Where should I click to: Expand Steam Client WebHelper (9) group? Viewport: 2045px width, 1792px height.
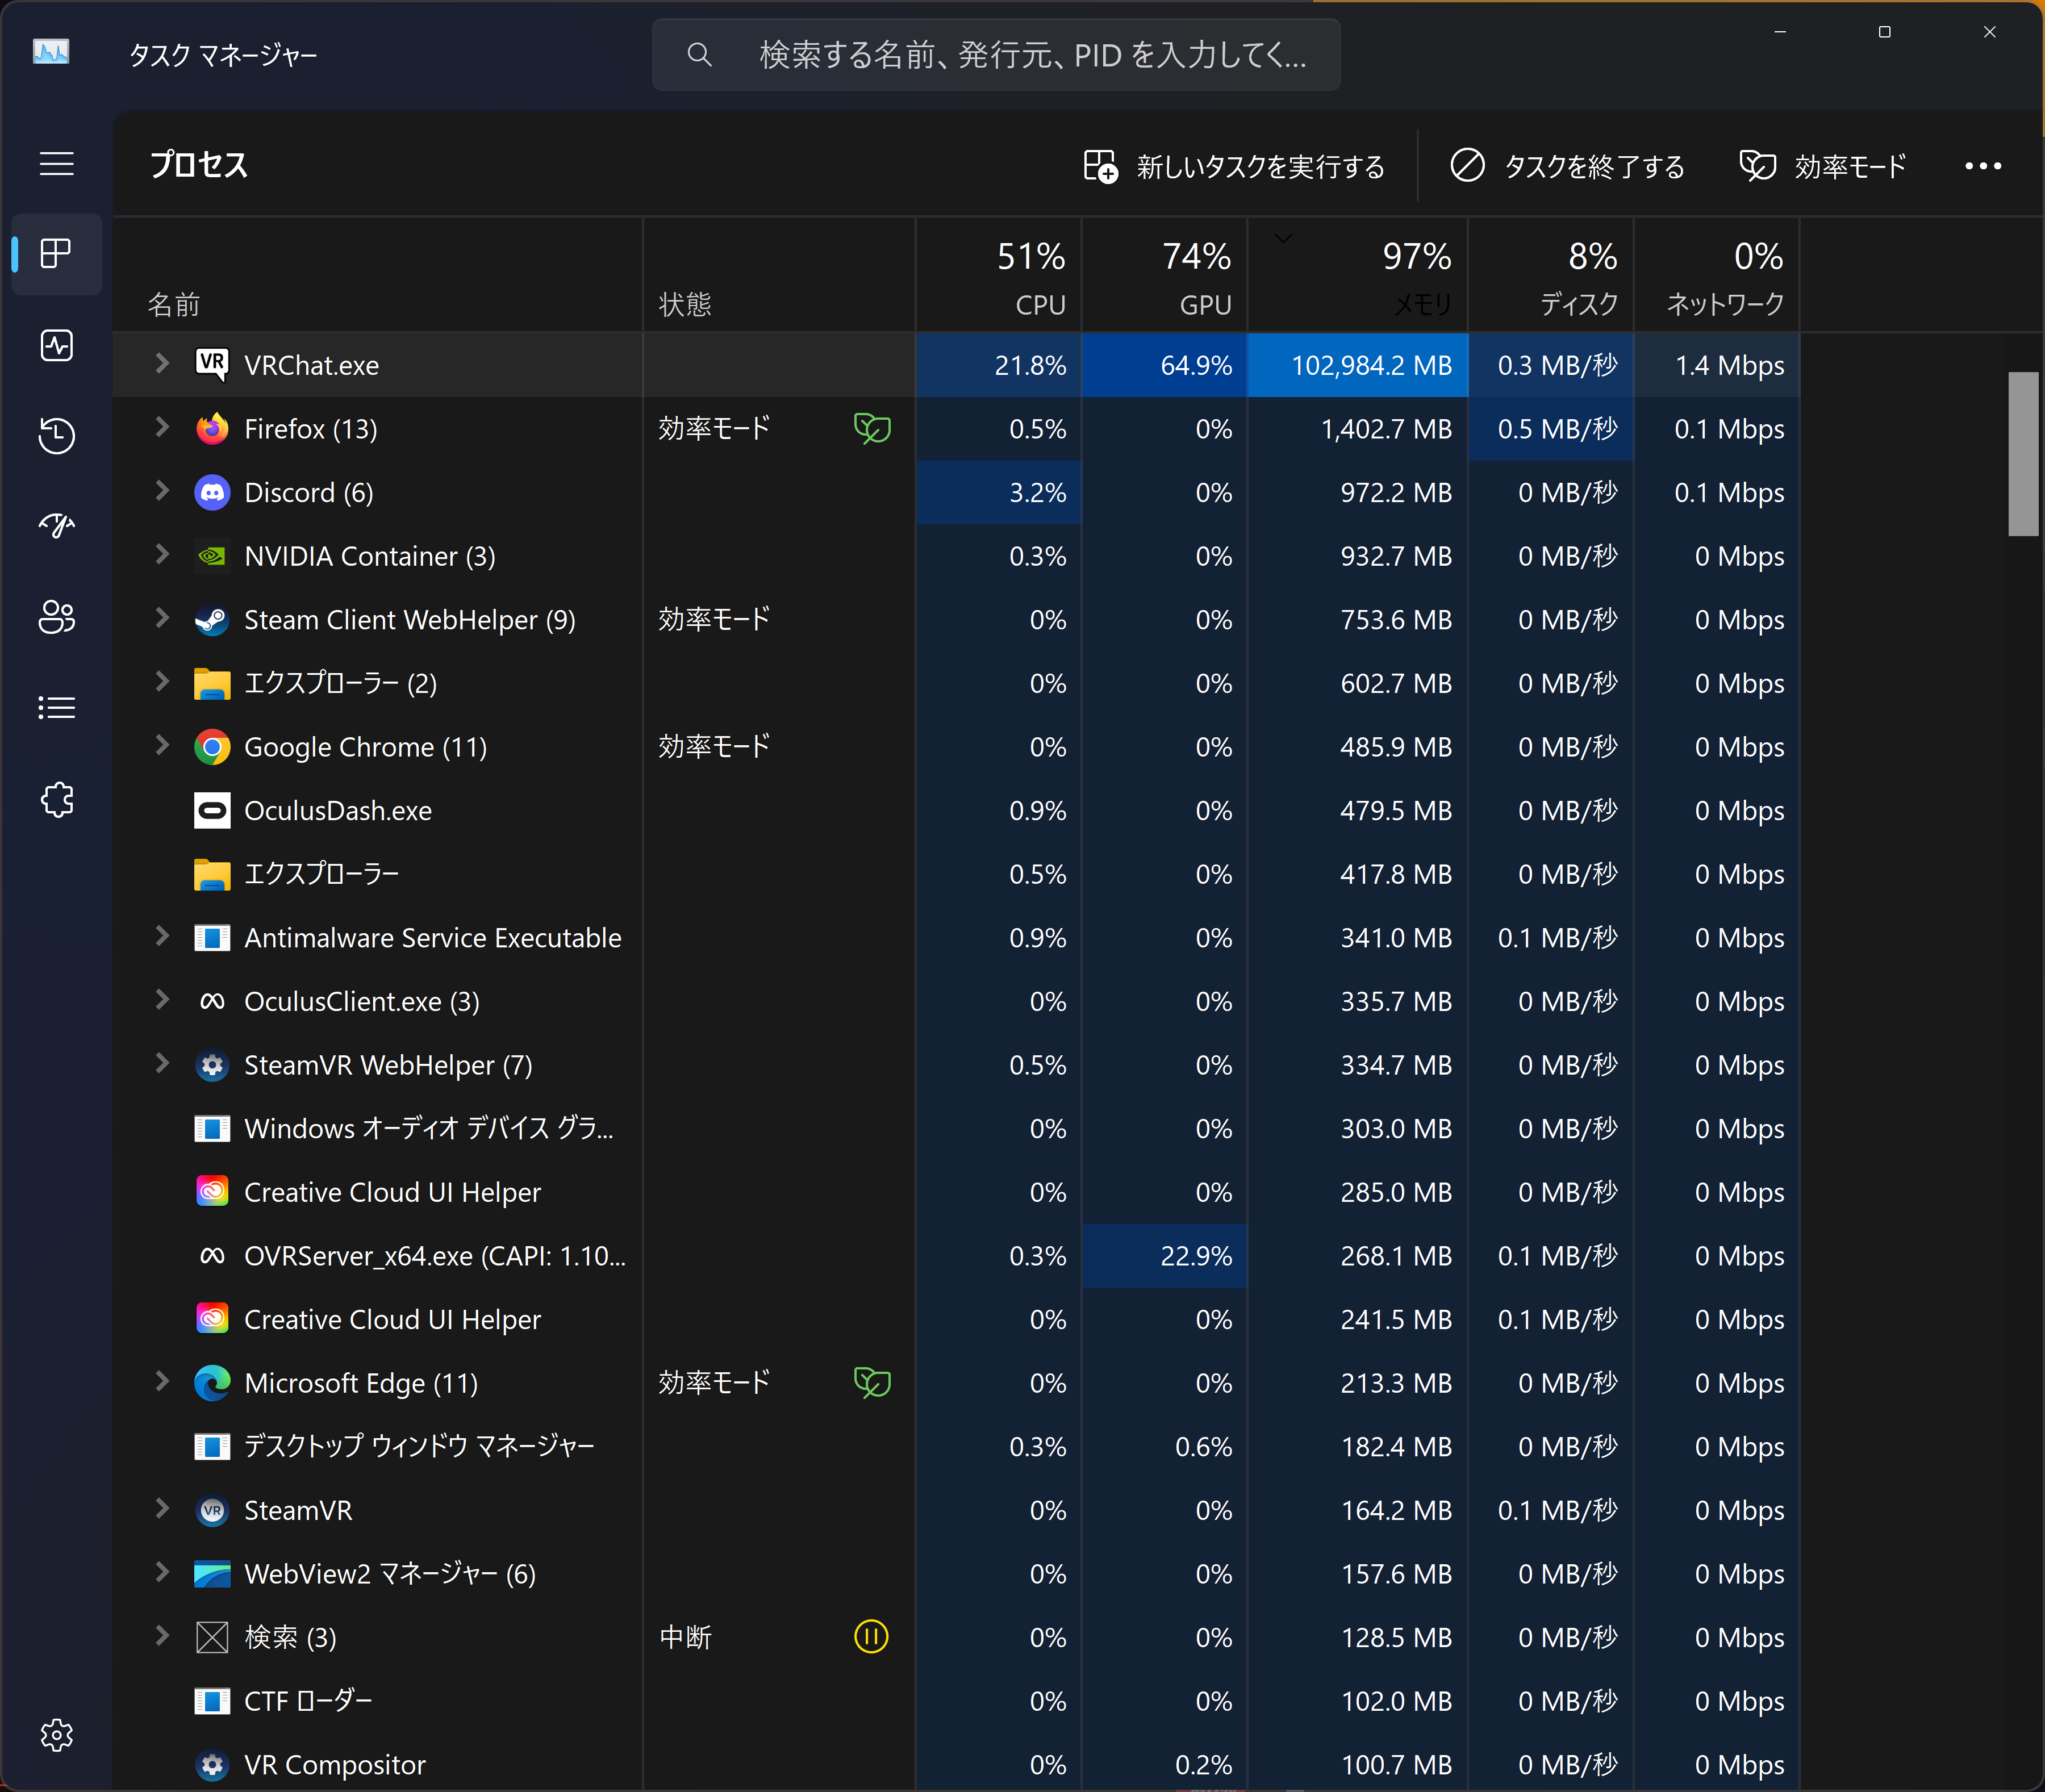point(162,618)
